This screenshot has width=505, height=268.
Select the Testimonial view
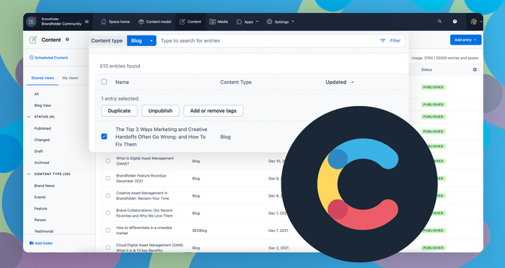[x=44, y=231]
